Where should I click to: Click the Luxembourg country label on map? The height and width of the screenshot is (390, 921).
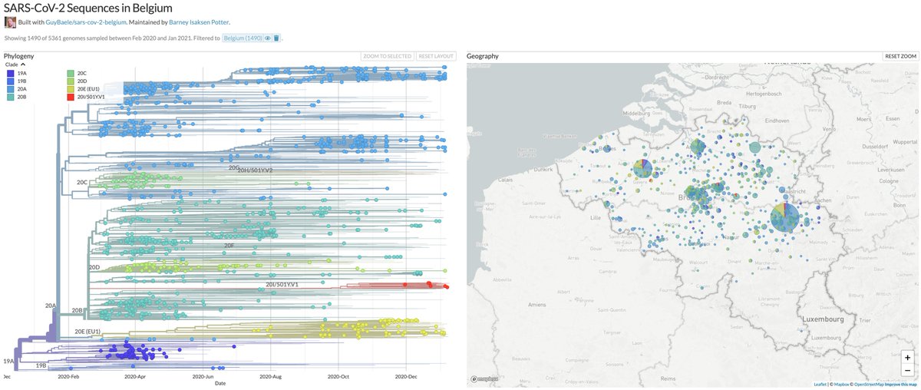pyautogui.click(x=823, y=319)
